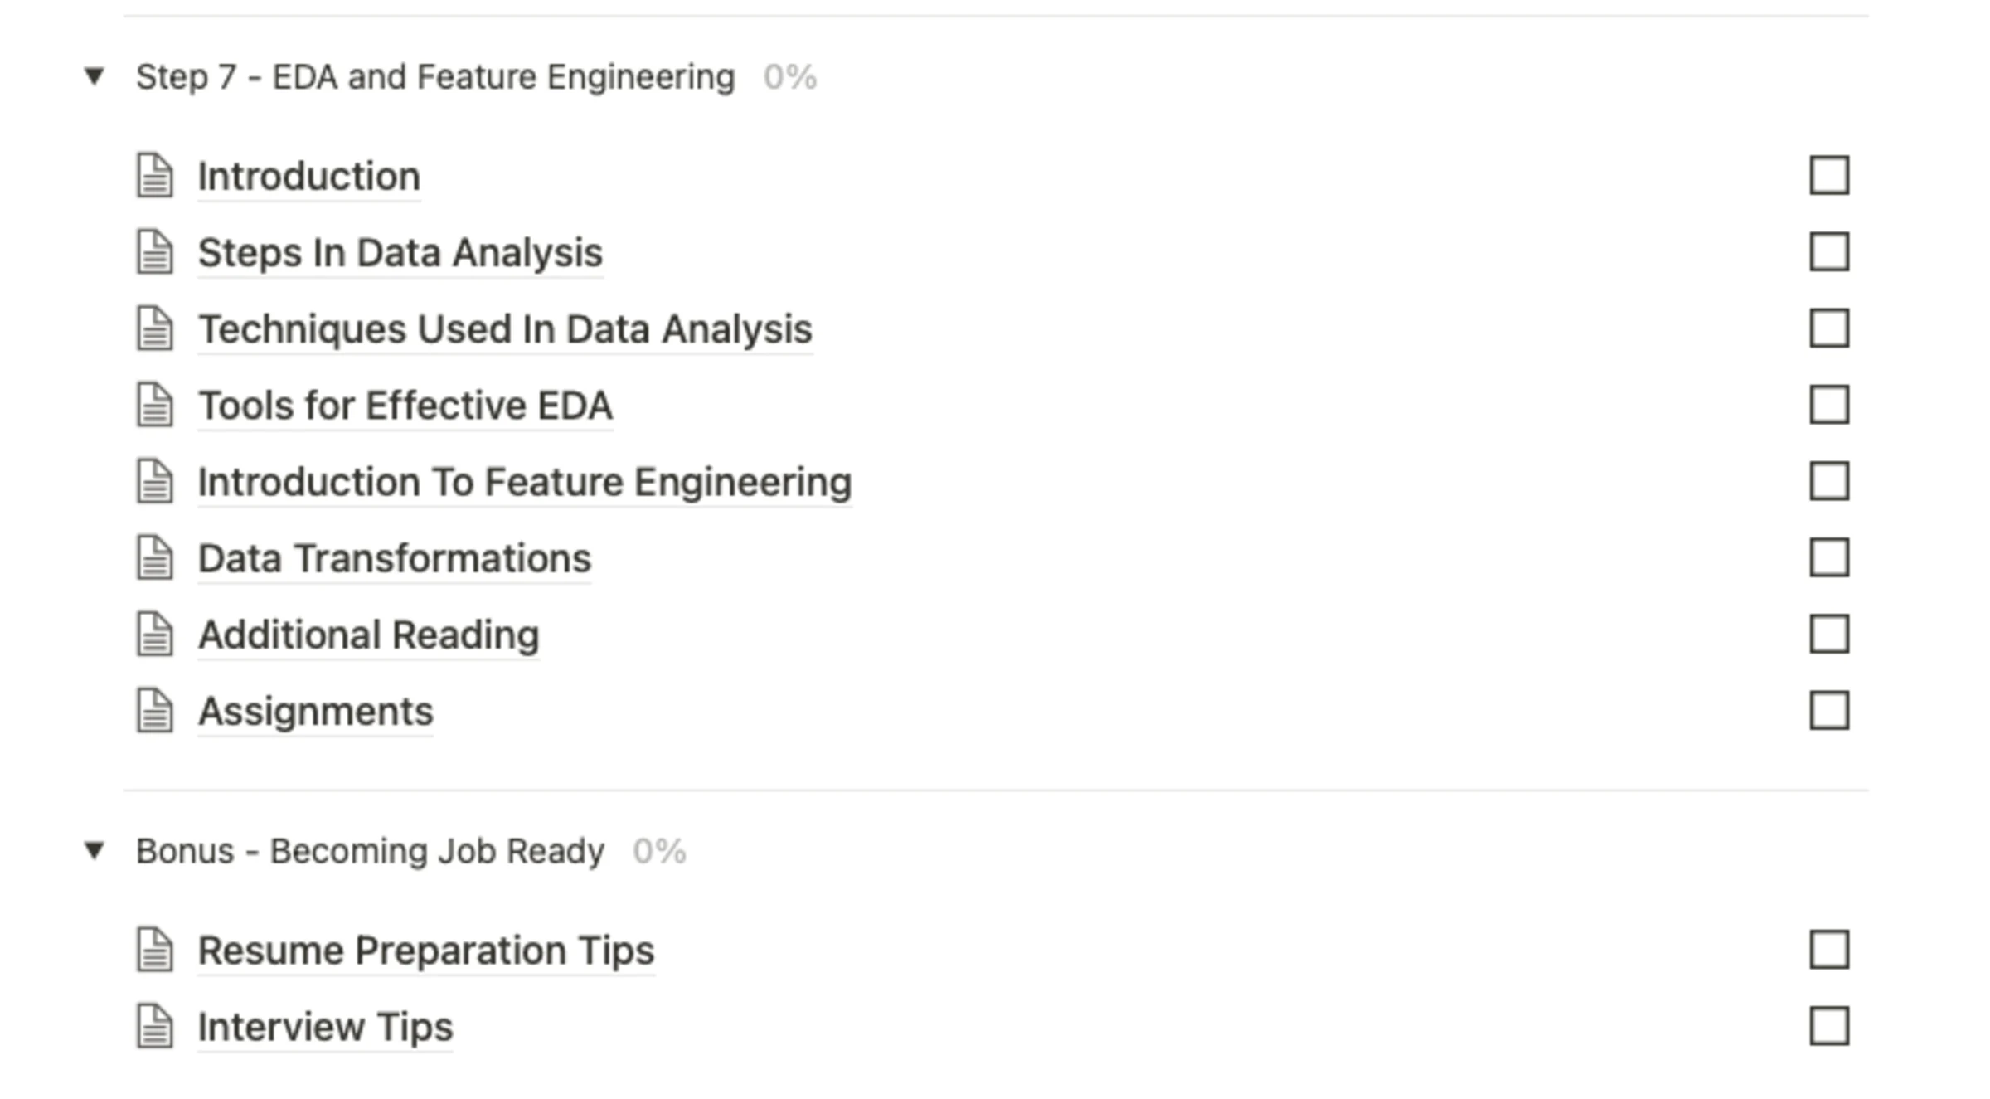Open the Data Transformations lesson
Viewport: 1990px width, 1099px height.
[x=392, y=557]
